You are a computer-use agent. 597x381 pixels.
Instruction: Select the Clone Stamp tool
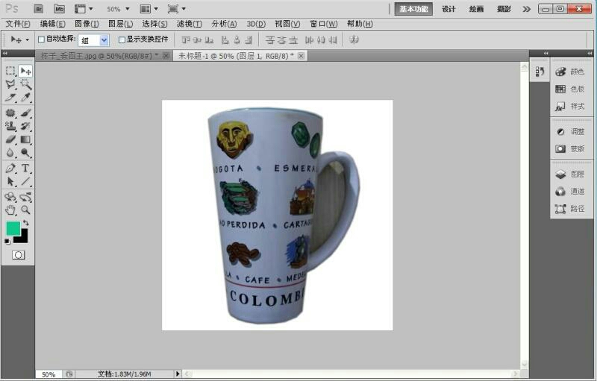click(x=10, y=126)
